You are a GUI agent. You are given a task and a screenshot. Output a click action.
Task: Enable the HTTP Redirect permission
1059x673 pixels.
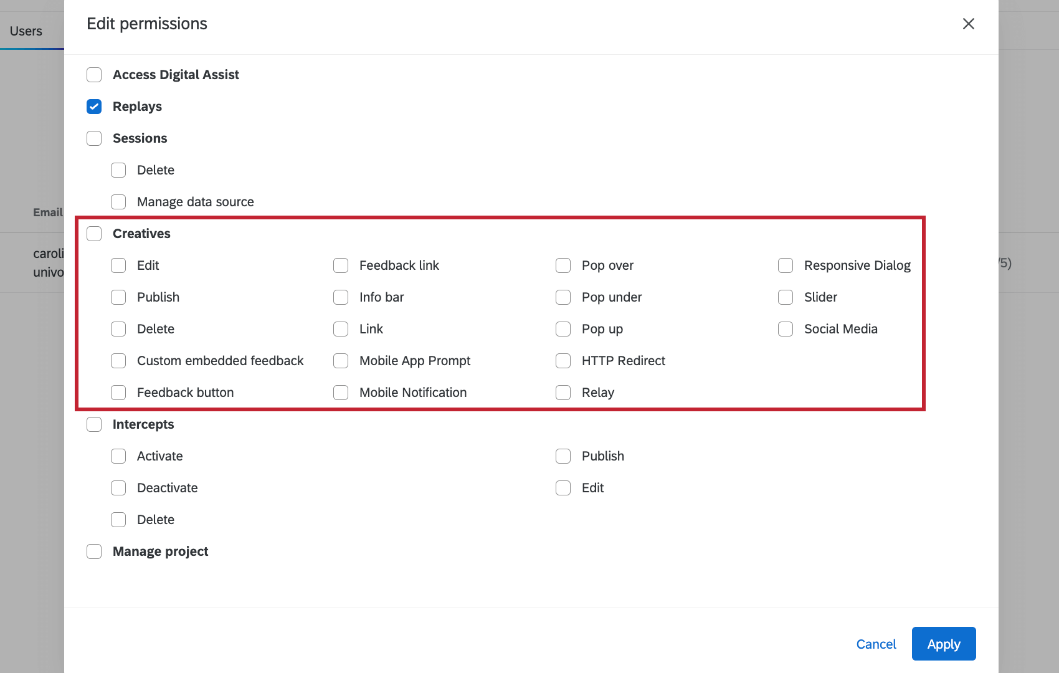(x=563, y=360)
